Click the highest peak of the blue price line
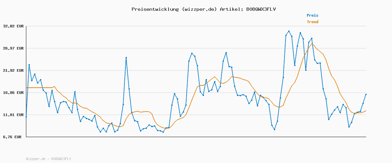 coord(289,31)
